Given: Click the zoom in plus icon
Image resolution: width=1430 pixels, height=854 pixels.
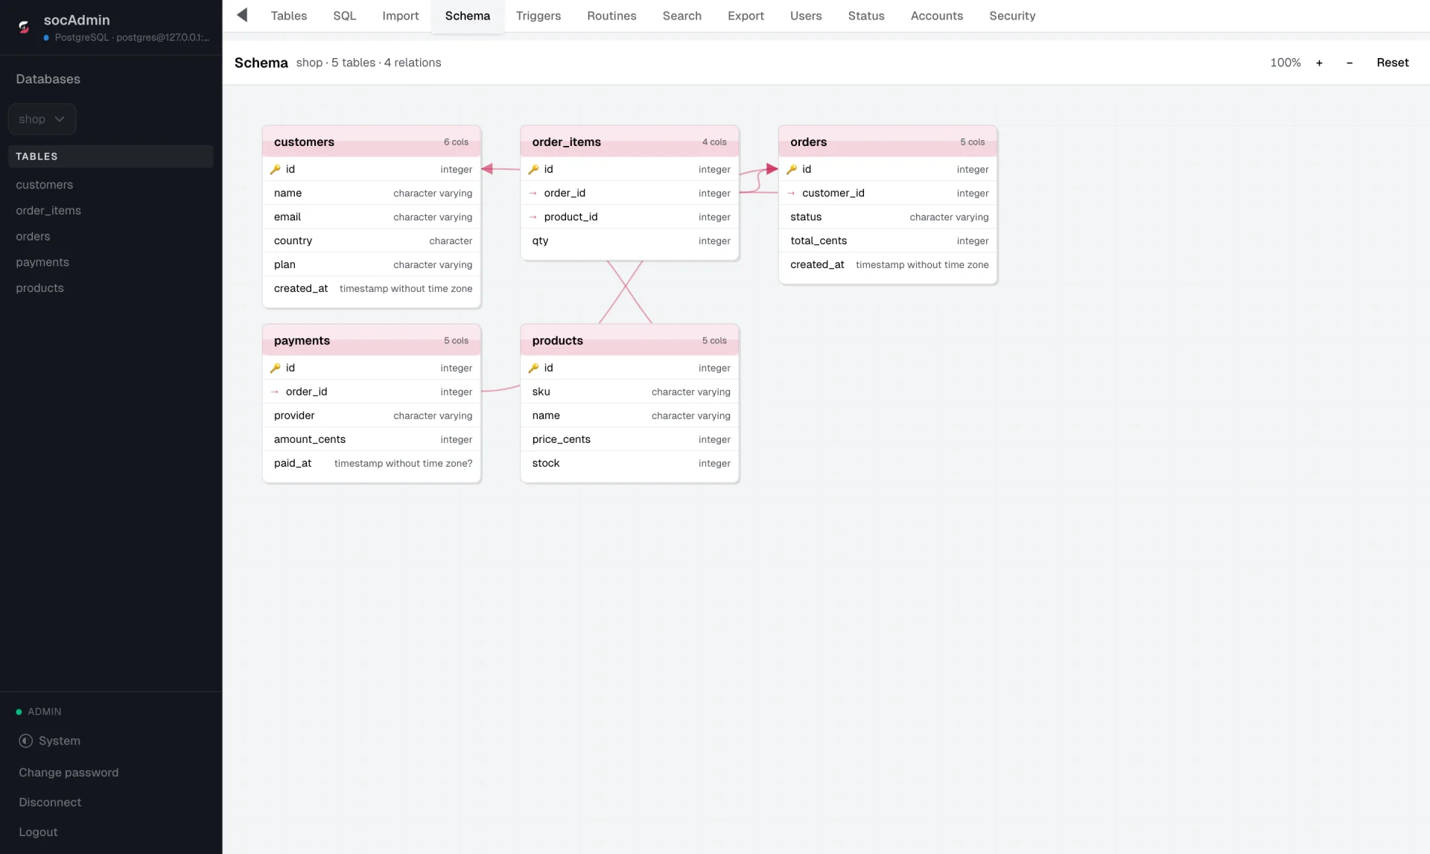Looking at the screenshot, I should [1319, 63].
